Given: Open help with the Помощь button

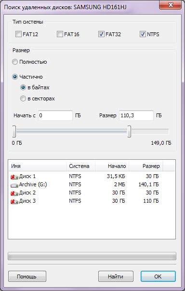Looking at the screenshot, I should (27, 277).
